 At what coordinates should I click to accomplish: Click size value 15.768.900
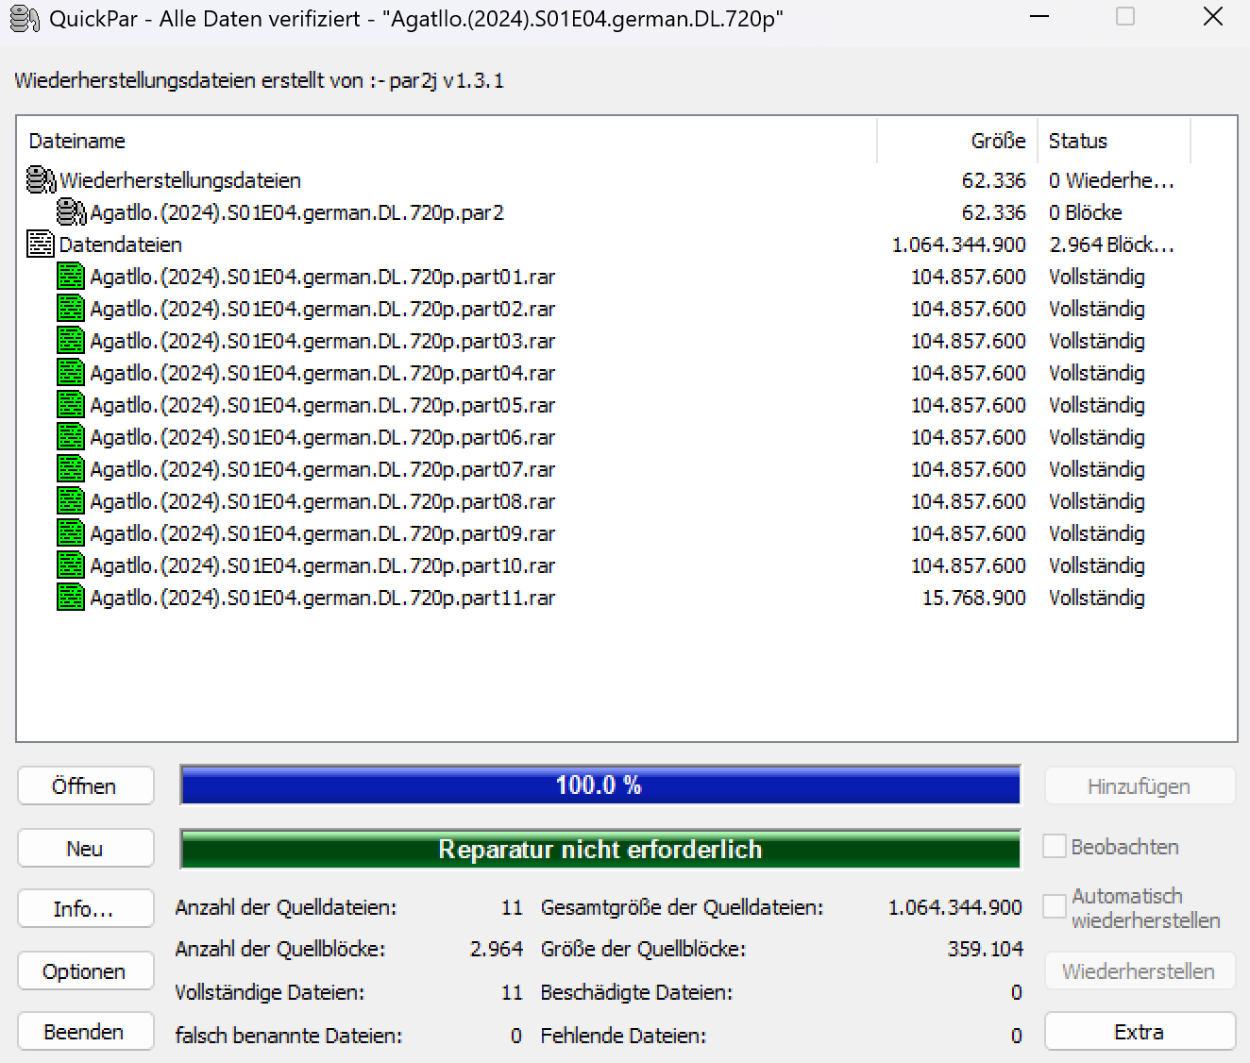tap(973, 598)
